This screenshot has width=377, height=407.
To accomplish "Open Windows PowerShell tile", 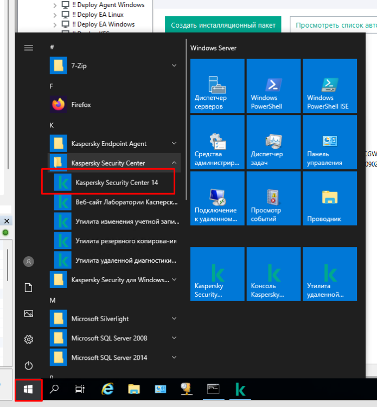I will tap(273, 86).
